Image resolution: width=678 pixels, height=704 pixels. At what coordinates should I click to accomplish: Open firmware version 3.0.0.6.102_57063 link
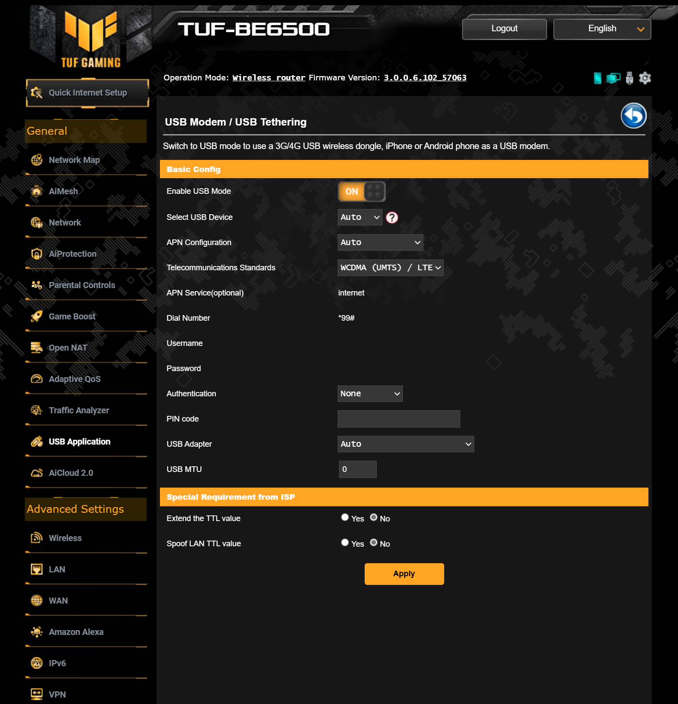(x=425, y=78)
